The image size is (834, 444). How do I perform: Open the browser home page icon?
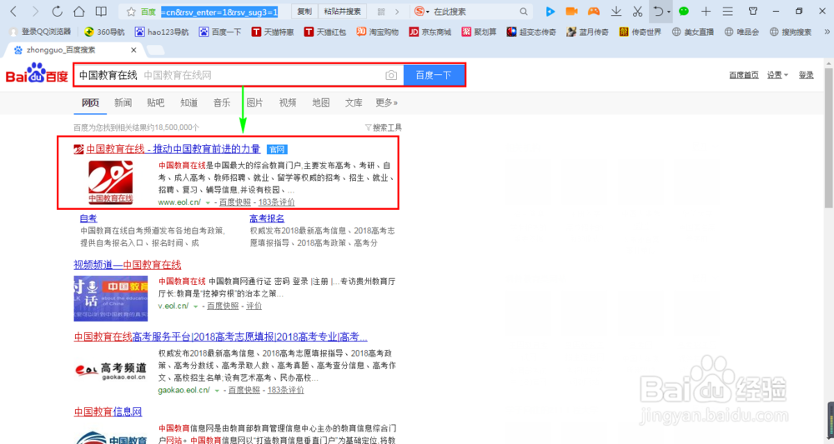[78, 11]
